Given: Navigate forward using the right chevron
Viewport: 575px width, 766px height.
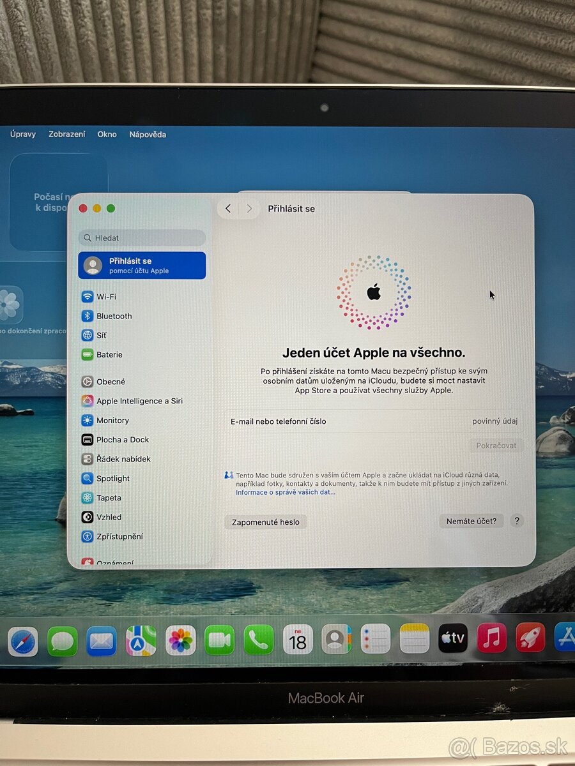Looking at the screenshot, I should coord(249,208).
